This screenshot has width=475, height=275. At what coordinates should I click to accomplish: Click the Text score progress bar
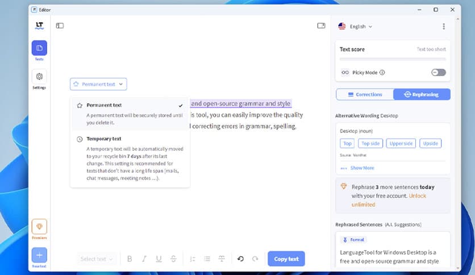point(393,59)
